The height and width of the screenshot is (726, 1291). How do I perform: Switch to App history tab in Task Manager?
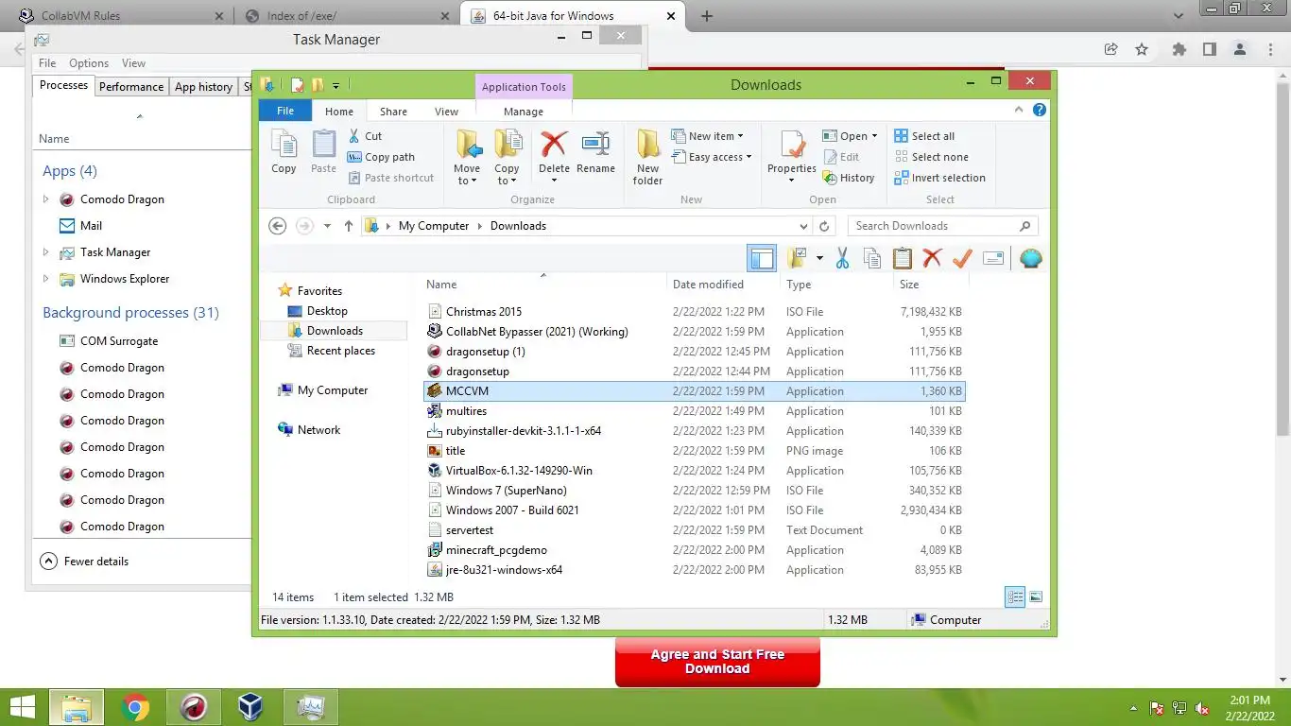203,86
